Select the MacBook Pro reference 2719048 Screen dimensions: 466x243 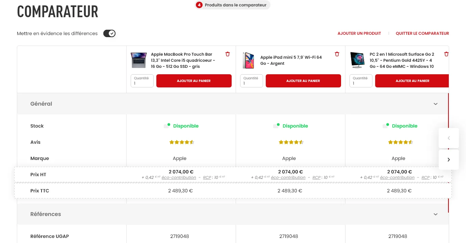[180, 236]
